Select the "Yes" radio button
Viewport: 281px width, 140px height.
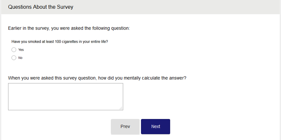(x=14, y=50)
